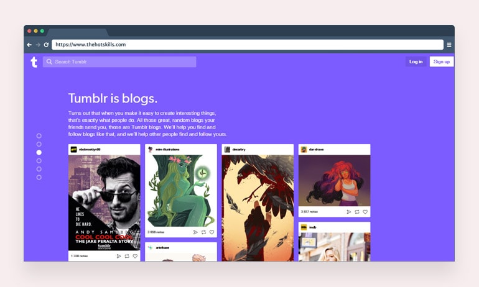Screen dimensions: 479x287
Task: Click the dar-draws blog avatar
Action: pos(304,150)
